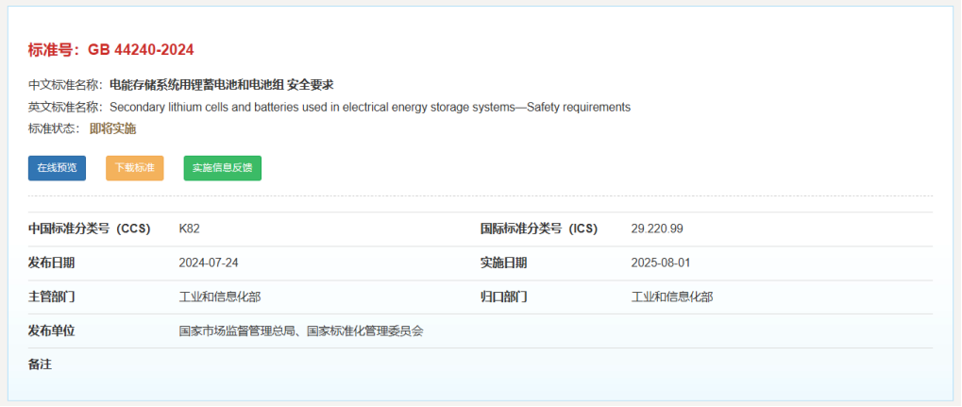Click the 实施日期 label

click(x=504, y=263)
